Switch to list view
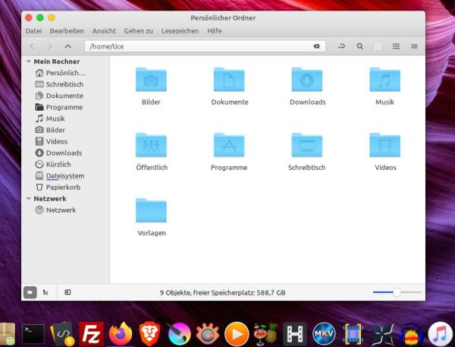This screenshot has height=347, width=455. point(396,46)
